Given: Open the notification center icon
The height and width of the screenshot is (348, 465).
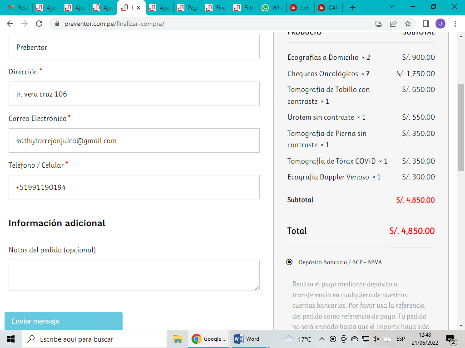Looking at the screenshot, I should click(x=451, y=339).
